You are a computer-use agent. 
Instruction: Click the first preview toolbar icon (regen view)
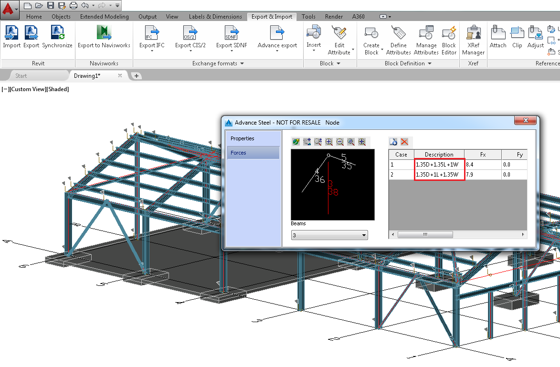coord(296,142)
